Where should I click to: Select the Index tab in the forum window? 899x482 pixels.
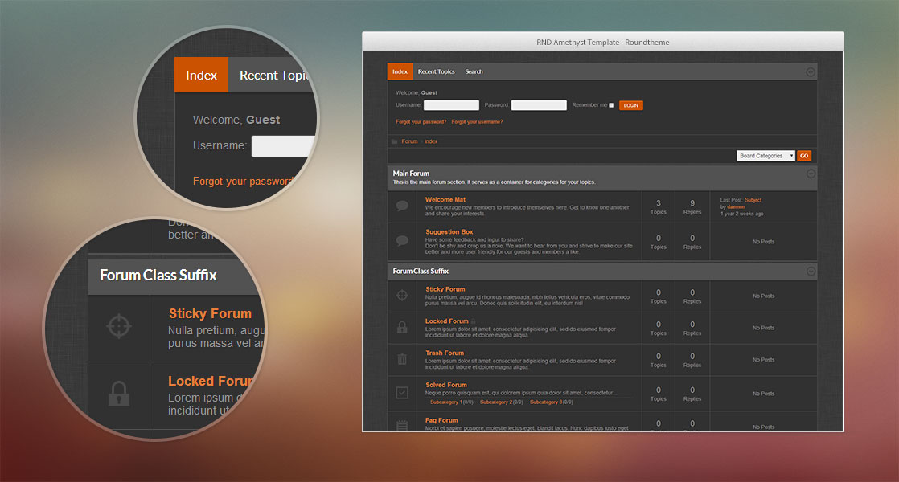pyautogui.click(x=400, y=71)
